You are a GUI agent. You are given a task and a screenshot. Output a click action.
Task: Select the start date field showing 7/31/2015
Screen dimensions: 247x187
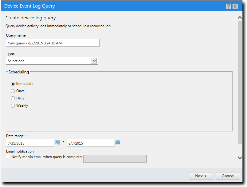(30, 143)
